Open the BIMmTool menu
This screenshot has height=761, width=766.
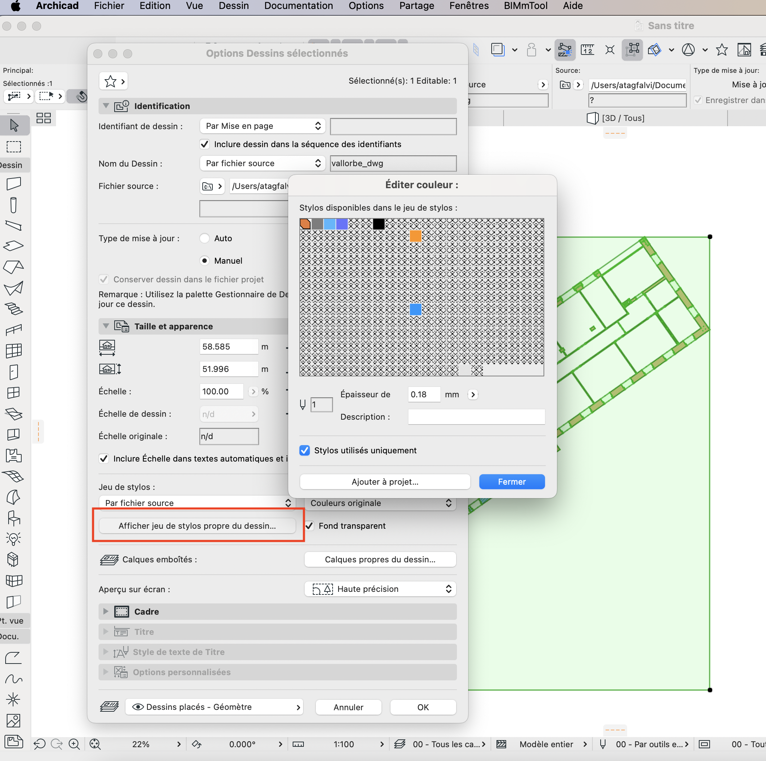click(526, 6)
